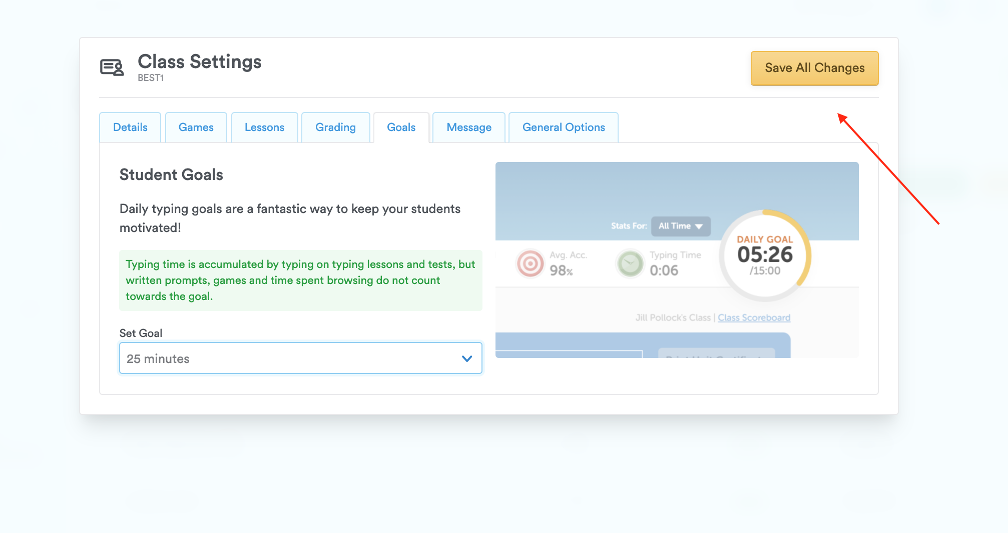Click the green typing time notice box
This screenshot has width=1008, height=533.
[x=300, y=280]
